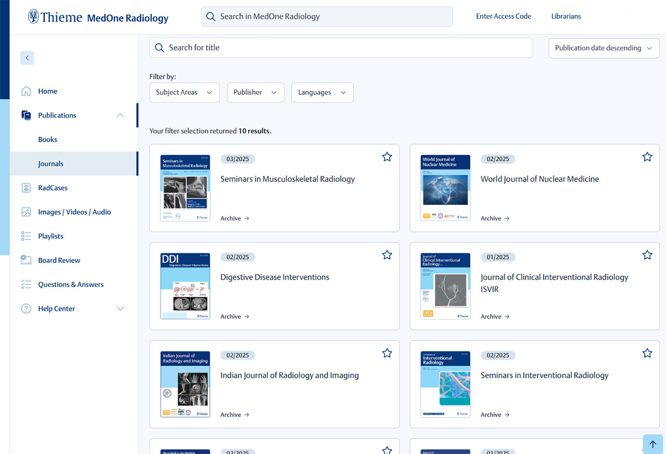Click the Playlists list icon
The image size is (666, 454).
click(26, 236)
